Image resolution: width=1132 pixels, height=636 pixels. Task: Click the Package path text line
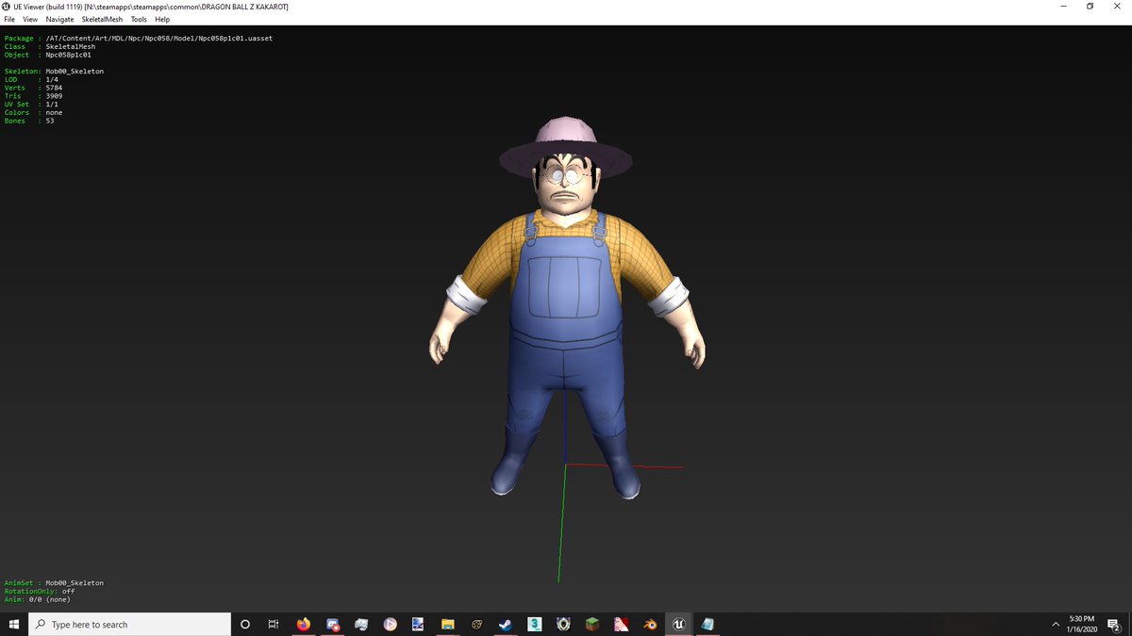139,39
